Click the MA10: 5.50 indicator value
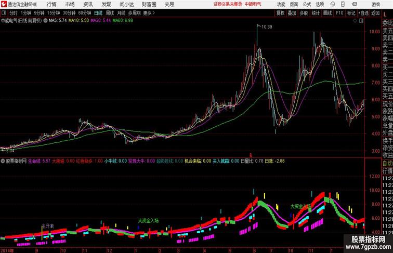 pyautogui.click(x=78, y=21)
